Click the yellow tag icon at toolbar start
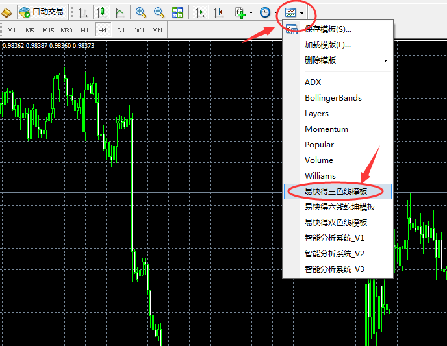447x346 pixels. tap(6, 12)
